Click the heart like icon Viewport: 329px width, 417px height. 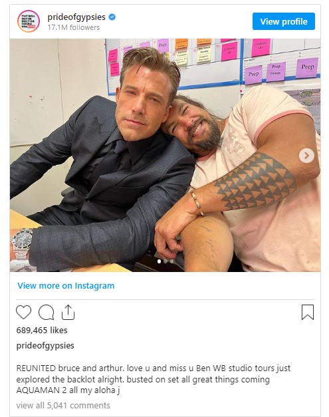click(x=24, y=312)
